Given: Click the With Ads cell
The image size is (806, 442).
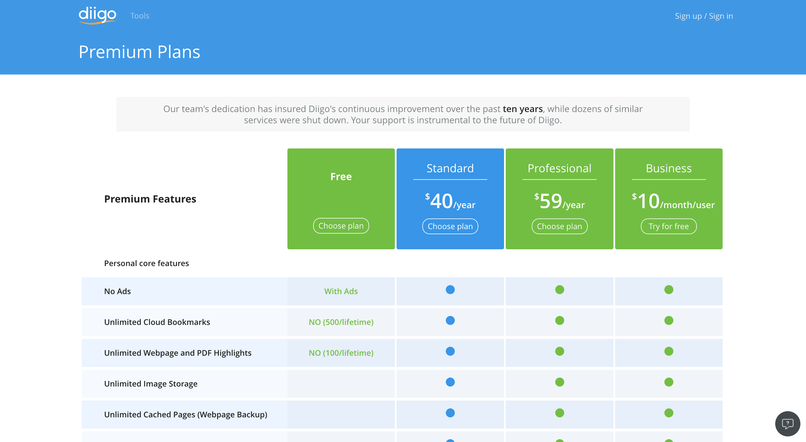Looking at the screenshot, I should click(x=341, y=291).
